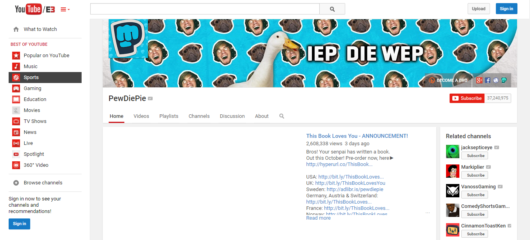Open This Book Loves You video title

357,136
